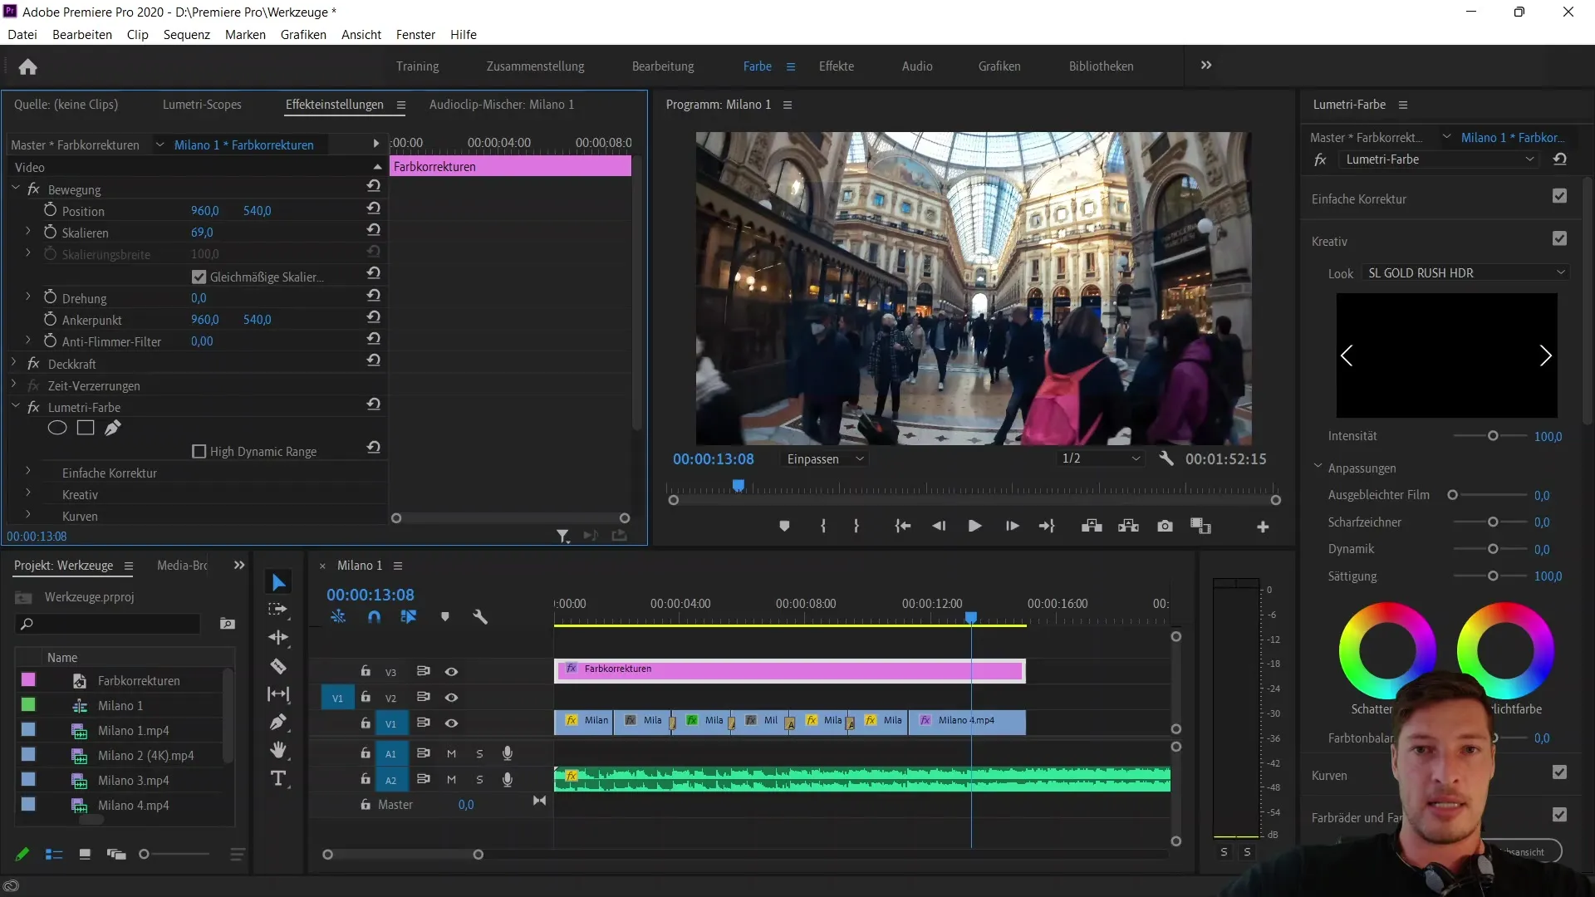
Task: Toggle Kurven section checkbox
Action: [x=1559, y=772]
